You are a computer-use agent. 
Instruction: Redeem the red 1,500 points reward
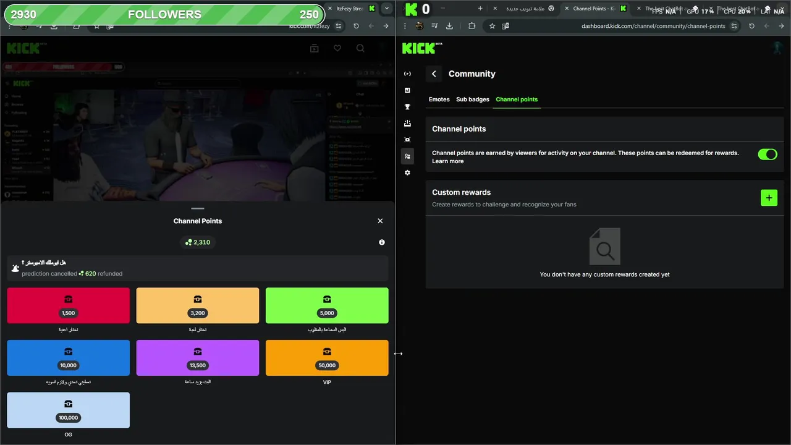click(x=68, y=305)
